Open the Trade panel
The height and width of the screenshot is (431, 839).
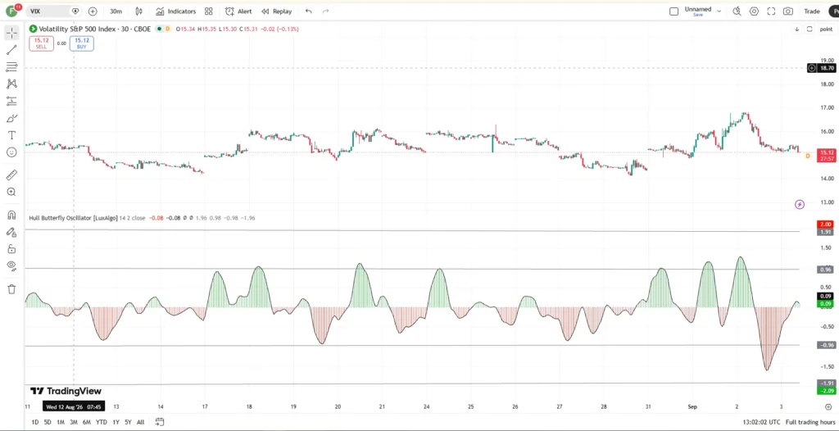point(812,11)
